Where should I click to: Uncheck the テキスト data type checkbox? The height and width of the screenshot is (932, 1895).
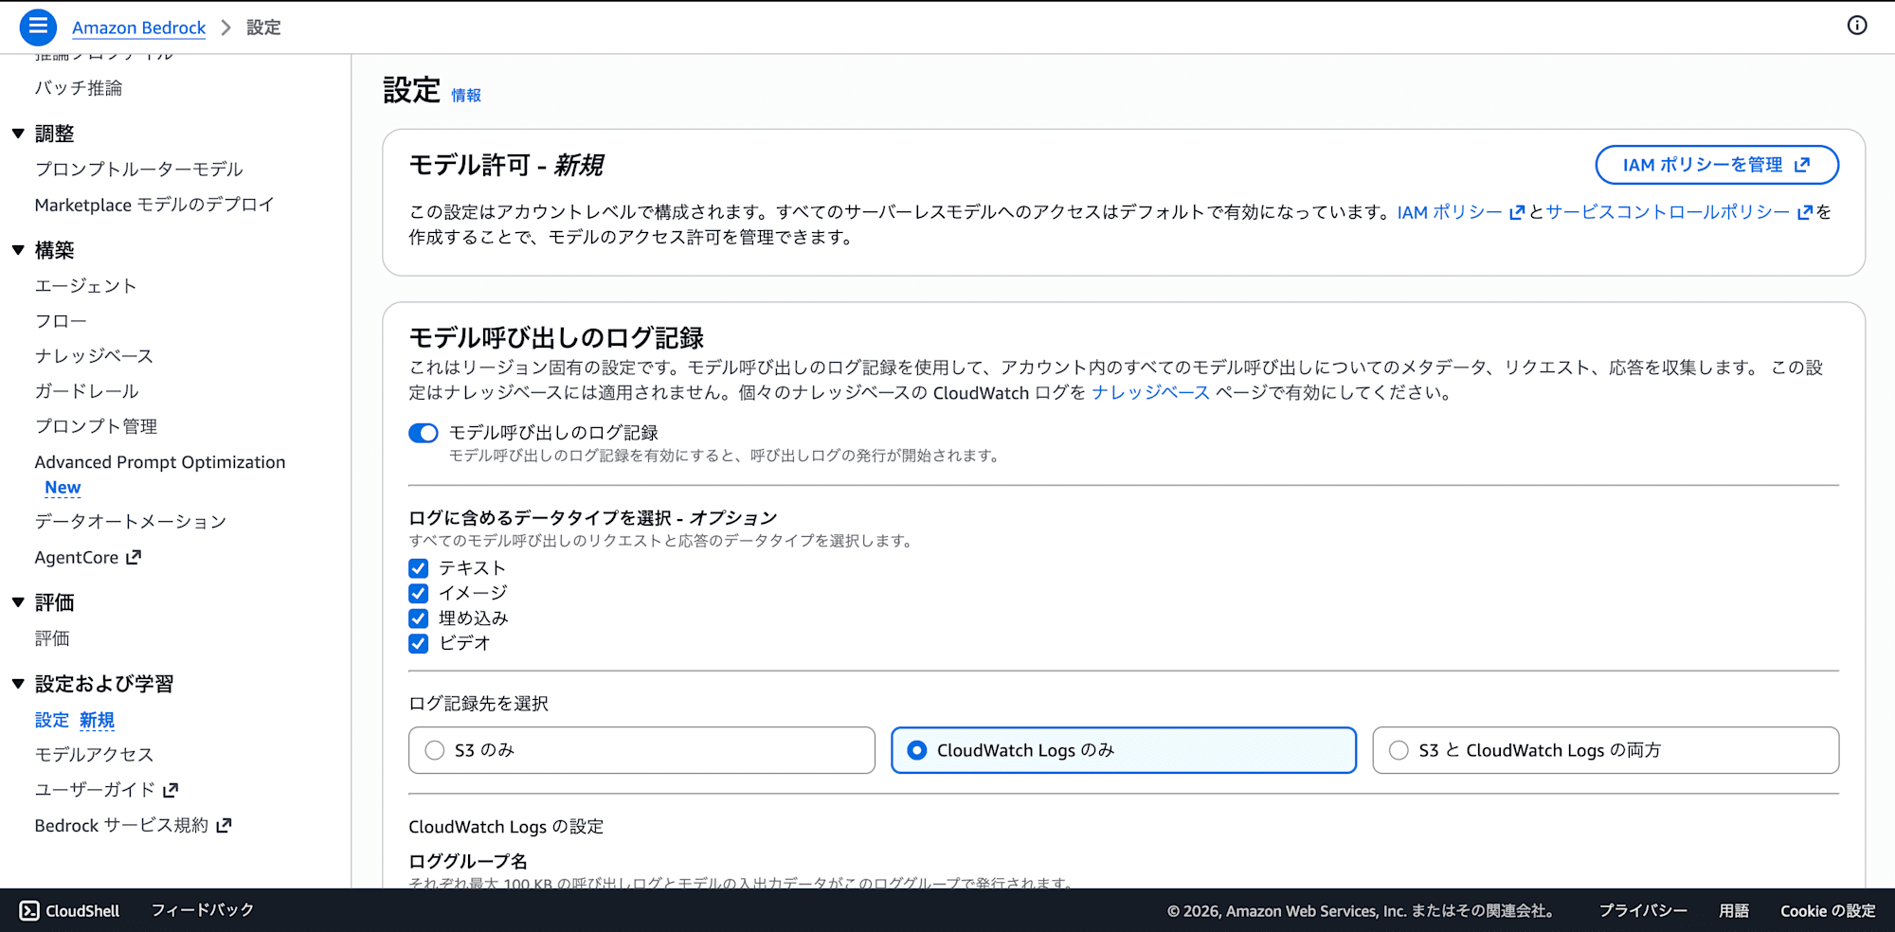click(418, 568)
